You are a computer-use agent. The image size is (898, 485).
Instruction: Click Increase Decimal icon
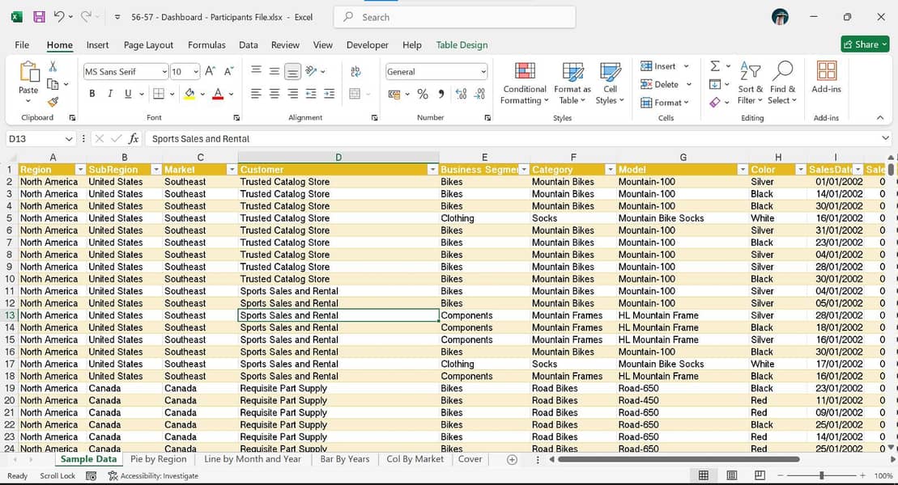tap(461, 94)
